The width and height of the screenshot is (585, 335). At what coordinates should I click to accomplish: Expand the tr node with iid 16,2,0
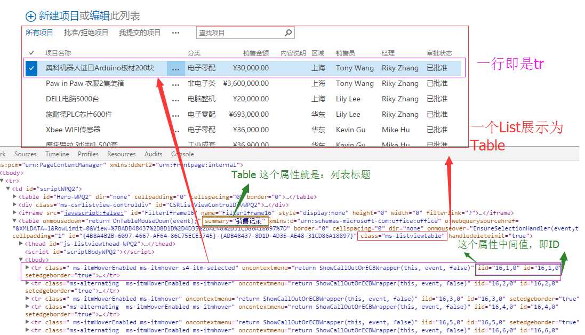[27, 283]
